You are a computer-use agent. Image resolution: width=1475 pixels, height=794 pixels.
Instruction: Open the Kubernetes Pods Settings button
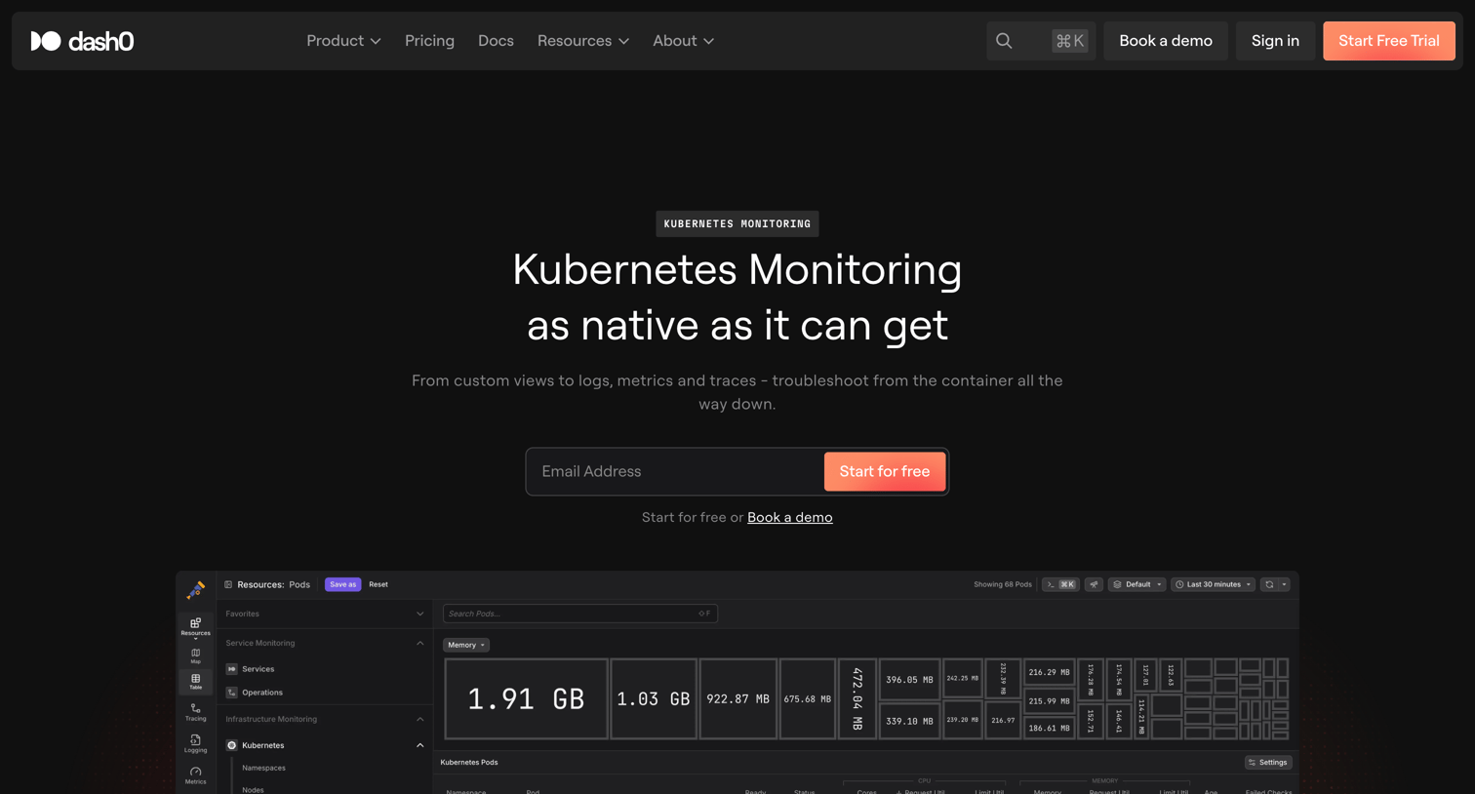[x=1268, y=763]
